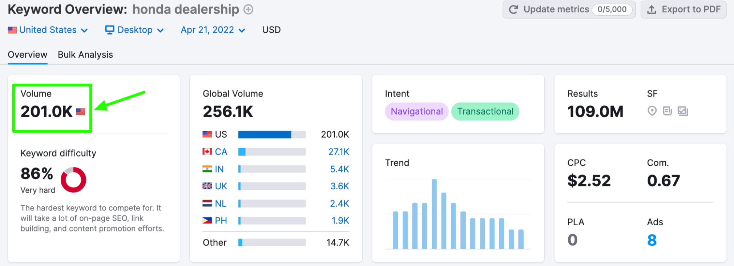The image size is (734, 266).
Task: Click the US flag icon beside Volume 201.0K
Action: click(x=80, y=112)
